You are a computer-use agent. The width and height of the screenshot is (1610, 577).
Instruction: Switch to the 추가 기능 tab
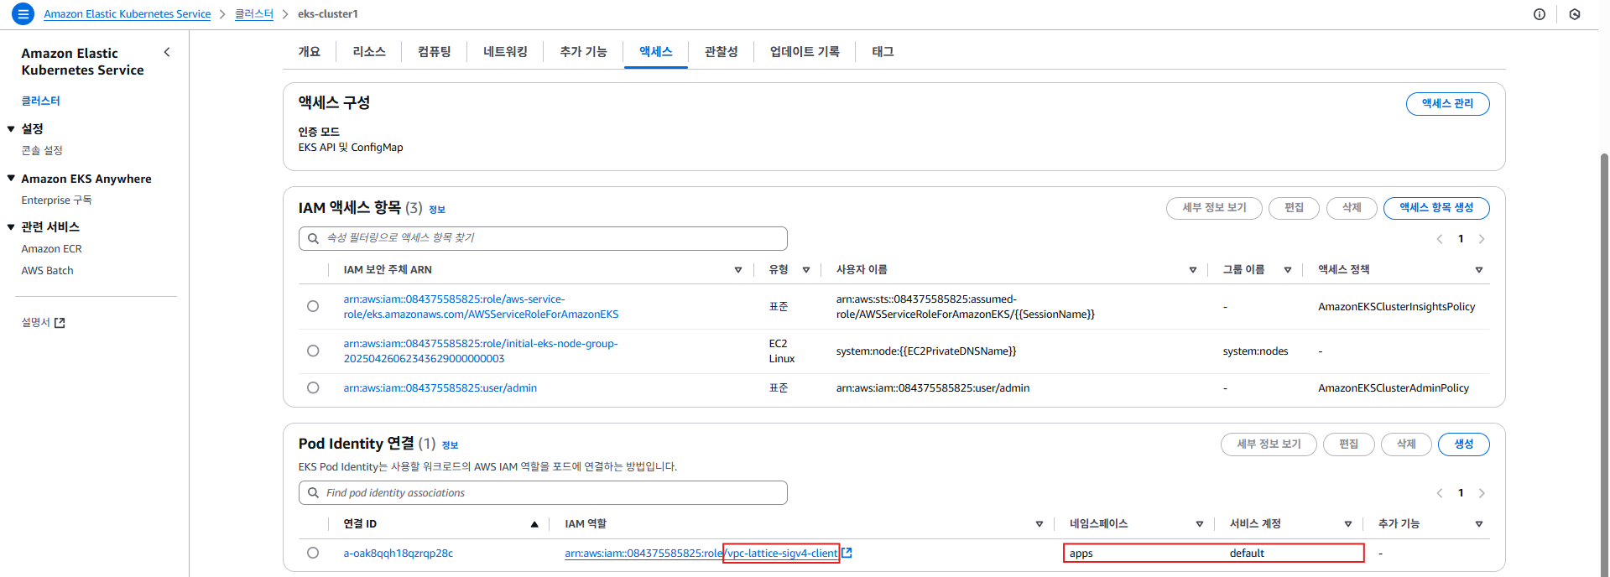coord(583,52)
